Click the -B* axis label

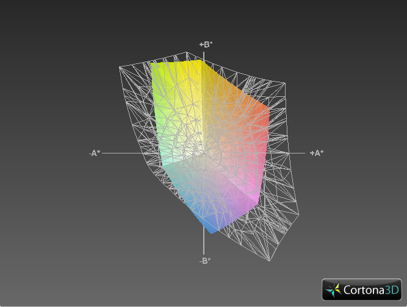[205, 261]
